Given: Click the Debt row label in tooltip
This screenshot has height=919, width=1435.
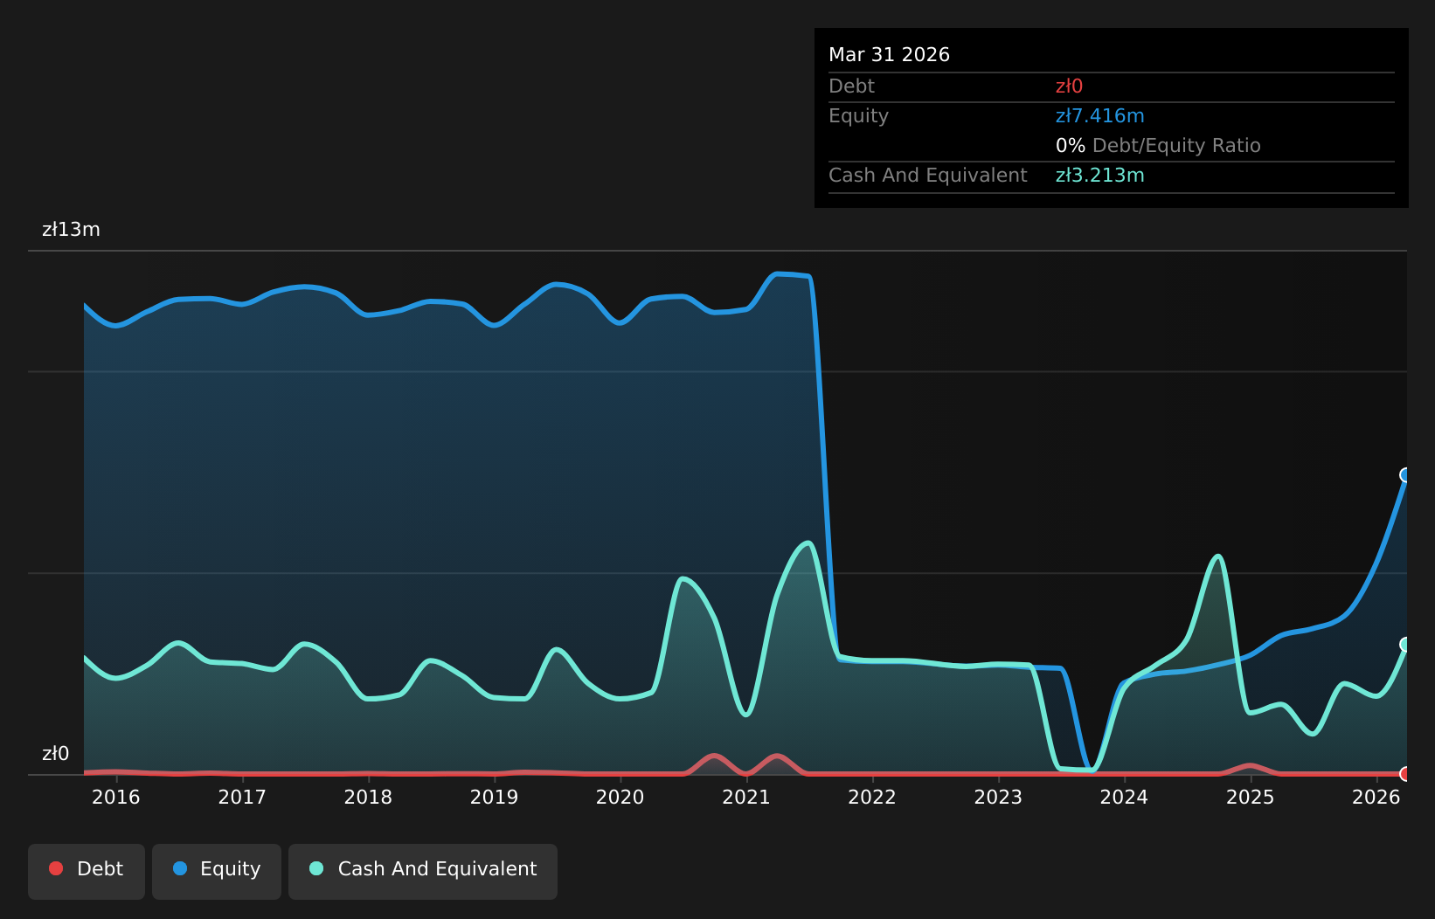Looking at the screenshot, I should point(851,86).
